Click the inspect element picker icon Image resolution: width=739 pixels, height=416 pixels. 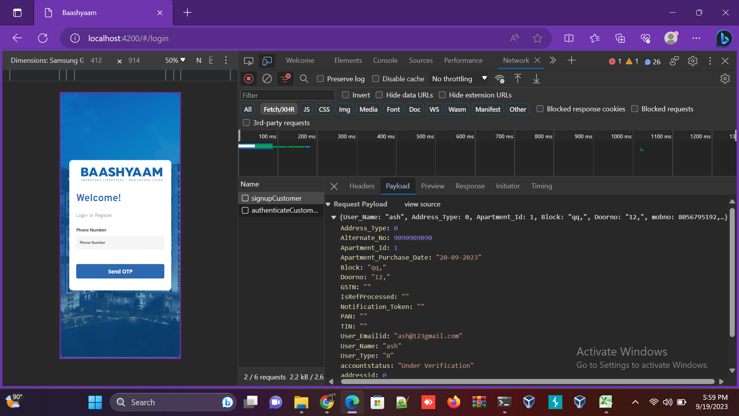tap(249, 61)
